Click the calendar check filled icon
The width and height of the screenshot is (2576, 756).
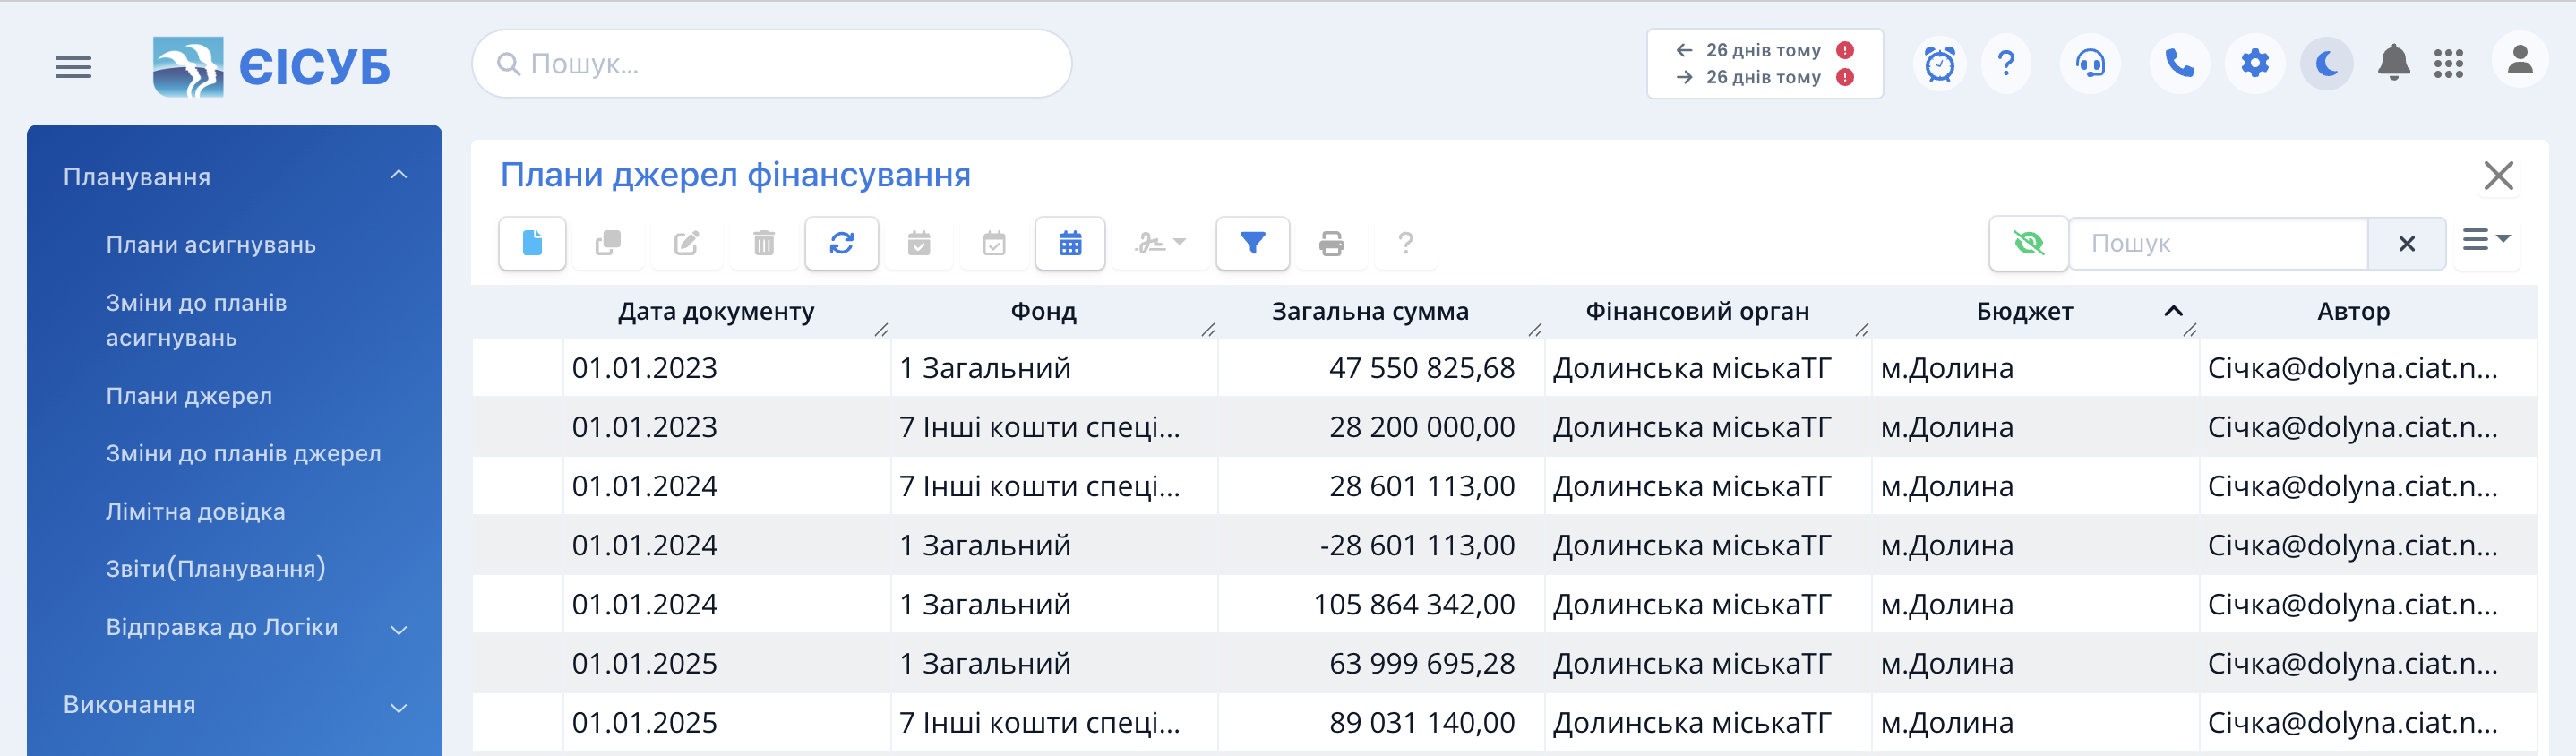pyautogui.click(x=919, y=243)
